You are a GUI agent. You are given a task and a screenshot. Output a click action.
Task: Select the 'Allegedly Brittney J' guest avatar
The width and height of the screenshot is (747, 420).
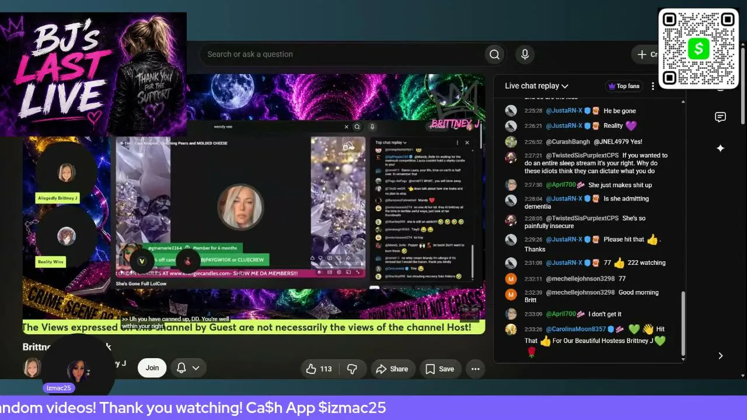pyautogui.click(x=66, y=173)
